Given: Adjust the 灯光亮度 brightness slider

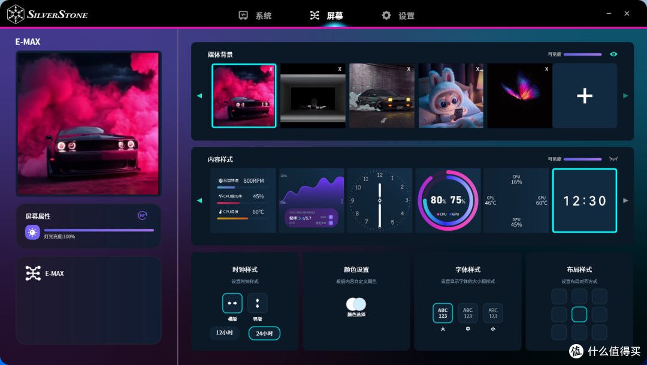Looking at the screenshot, I should [99, 230].
